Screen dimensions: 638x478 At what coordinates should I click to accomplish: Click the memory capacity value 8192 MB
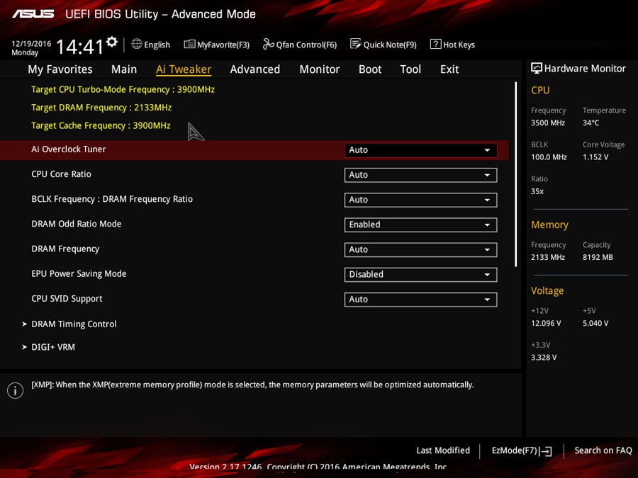pyautogui.click(x=598, y=257)
